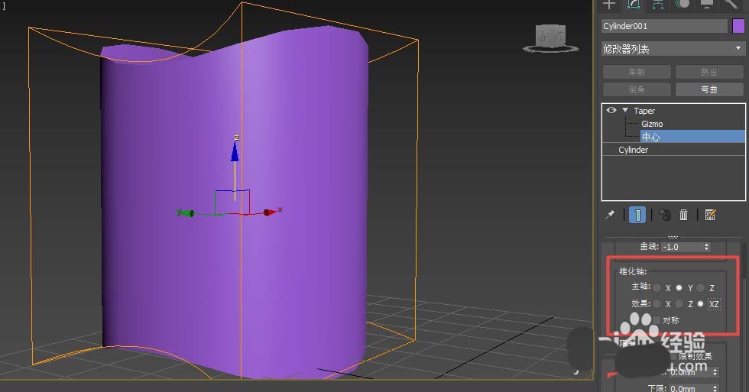Set 效果 effect axis to Z
The height and width of the screenshot is (392, 749).
click(x=679, y=303)
